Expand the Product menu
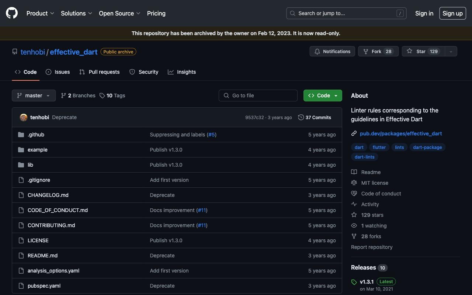472x295 pixels. click(x=40, y=13)
